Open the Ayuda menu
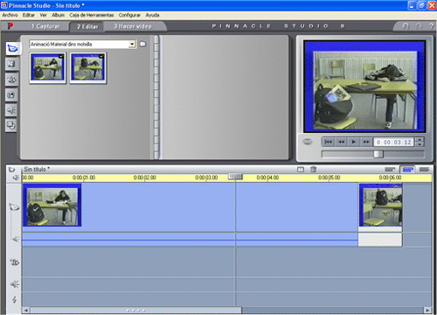437x315 pixels. coord(152,15)
